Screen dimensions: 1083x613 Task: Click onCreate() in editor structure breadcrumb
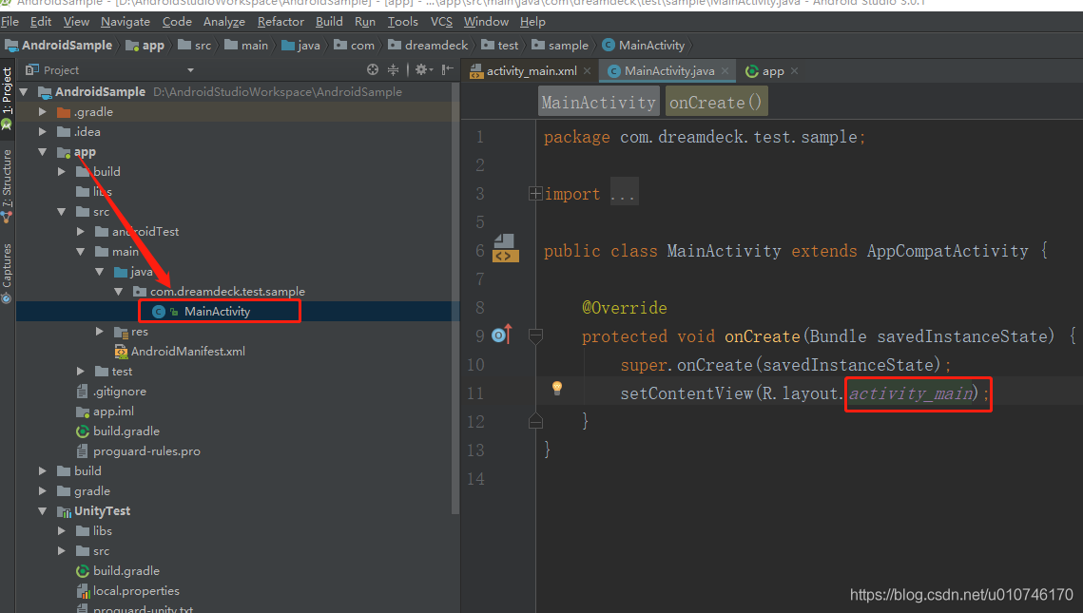716,103
